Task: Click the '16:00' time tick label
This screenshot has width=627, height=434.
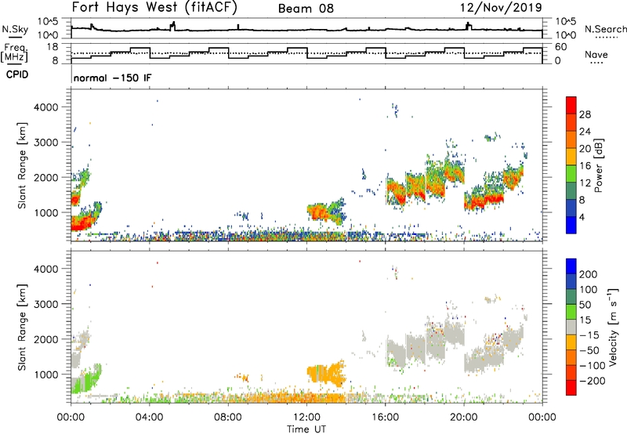Action: (385, 418)
